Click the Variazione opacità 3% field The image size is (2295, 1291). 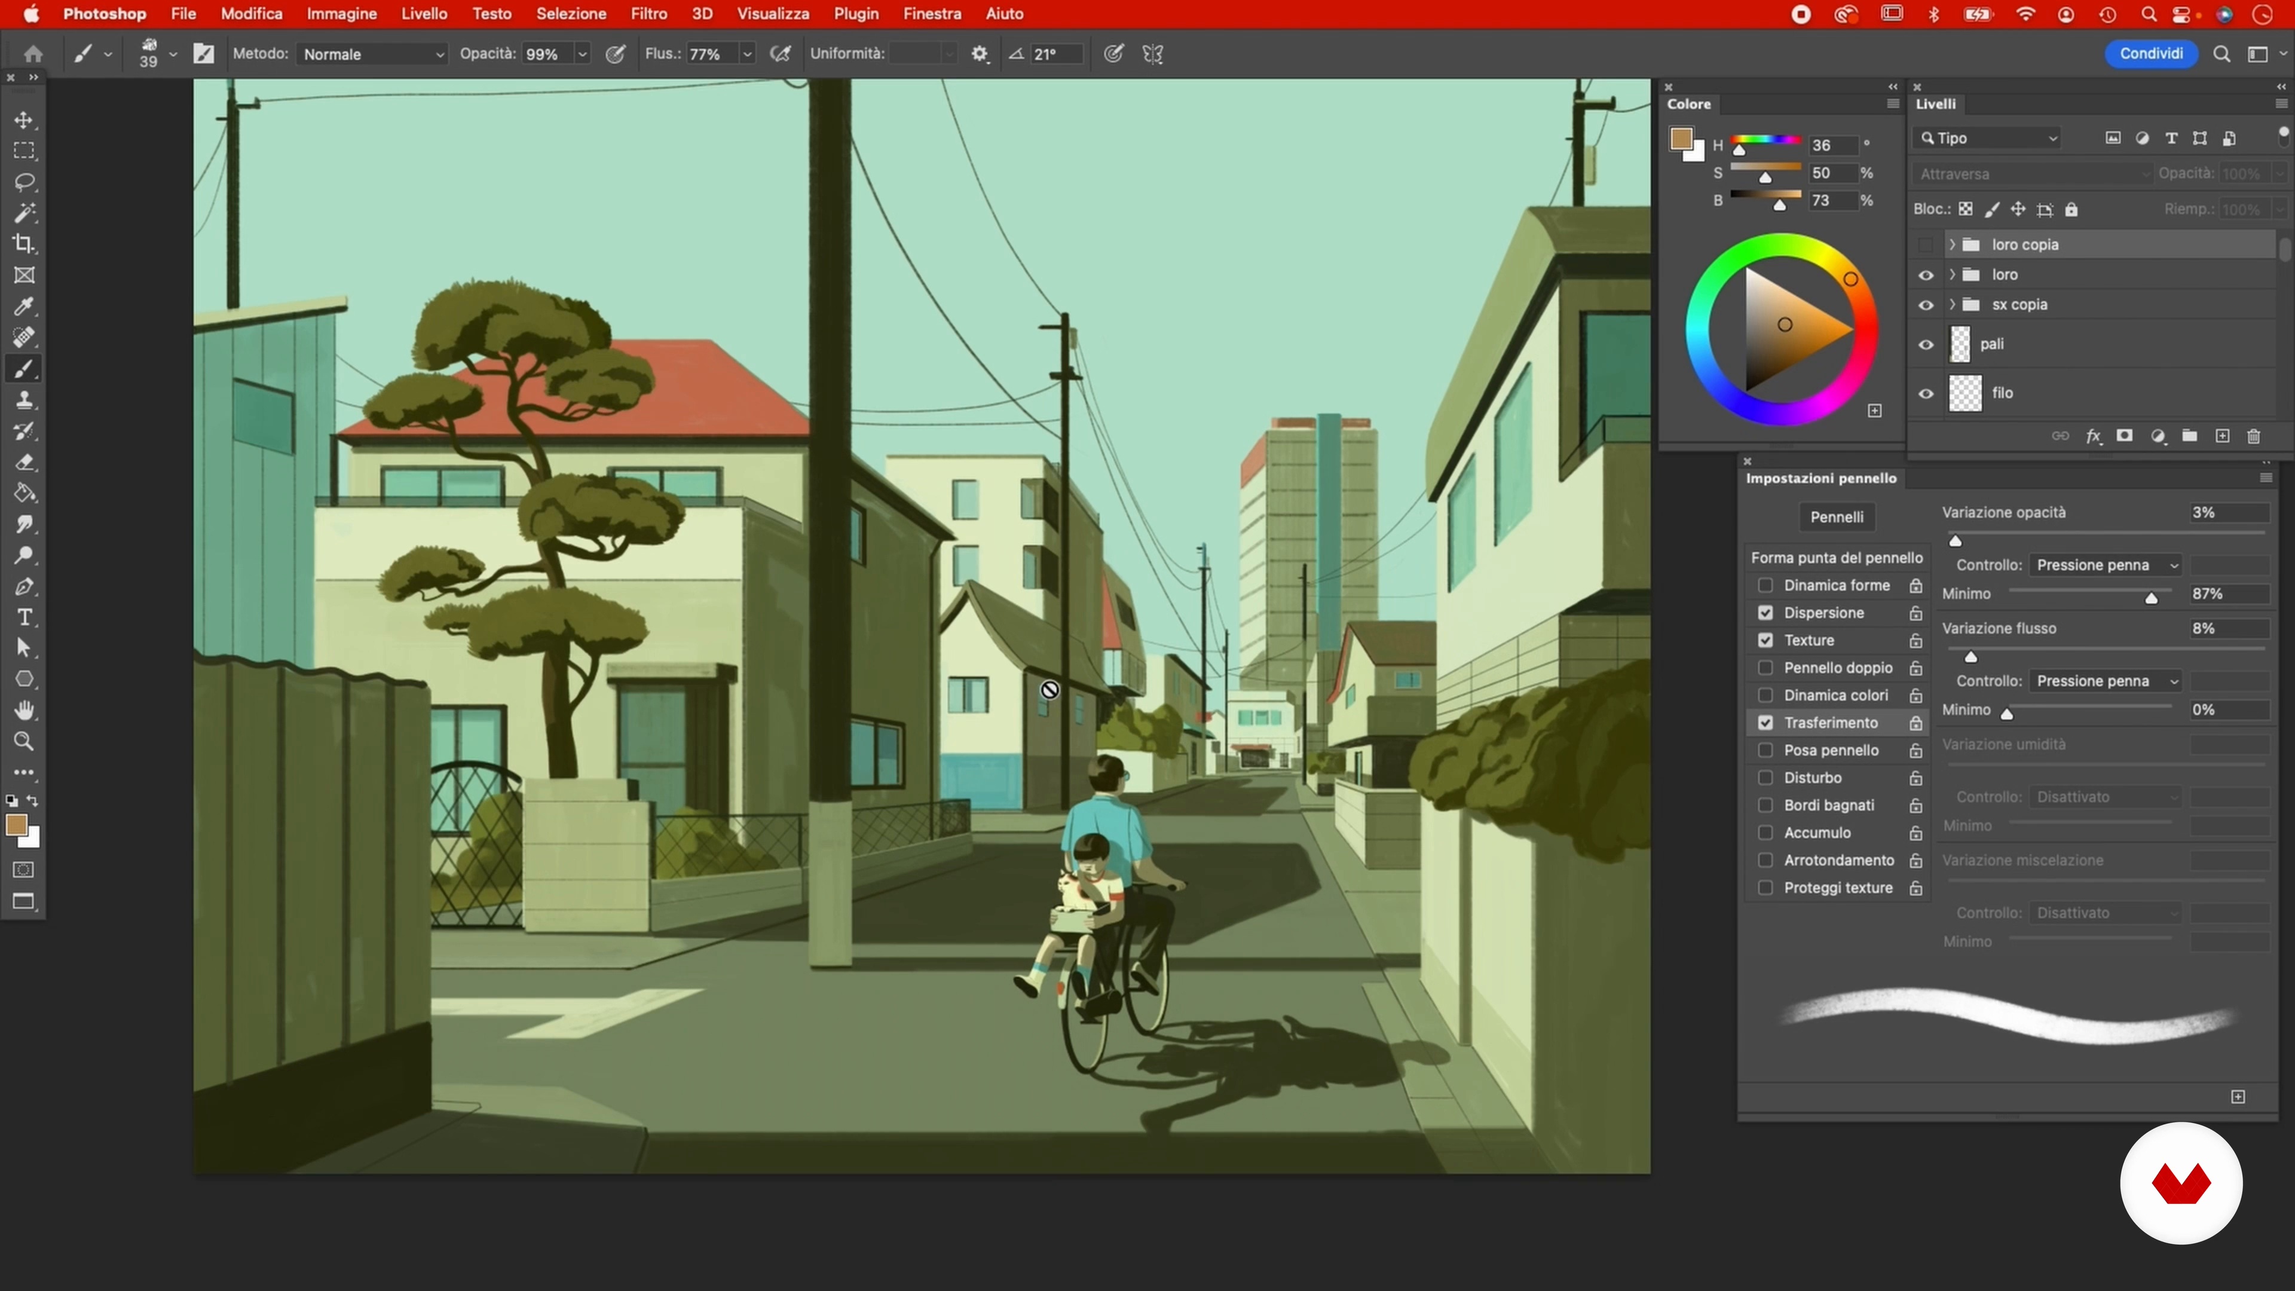pyautogui.click(x=2229, y=512)
